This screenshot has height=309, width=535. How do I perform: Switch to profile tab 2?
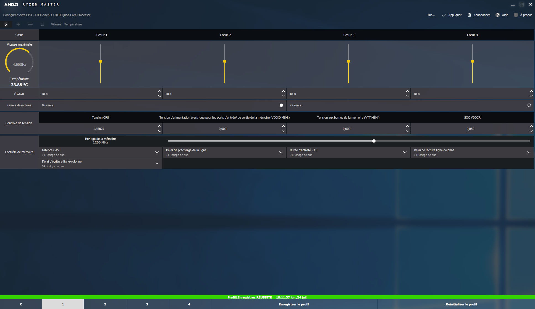105,304
